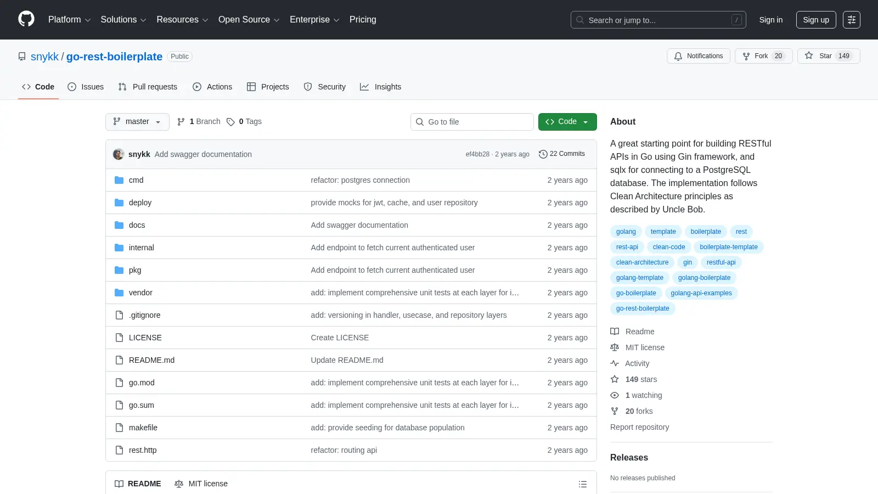Screen dimensions: 878x494
Task: Expand the Platform menu
Action: click(x=69, y=20)
